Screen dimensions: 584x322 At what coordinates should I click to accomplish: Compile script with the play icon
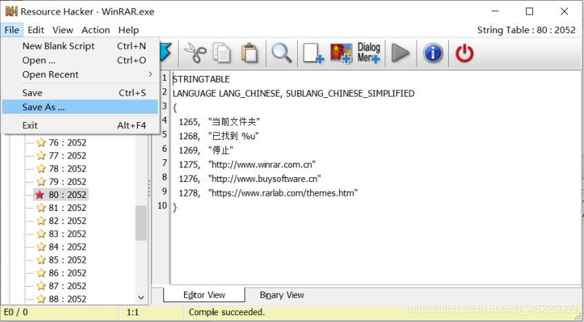(401, 53)
